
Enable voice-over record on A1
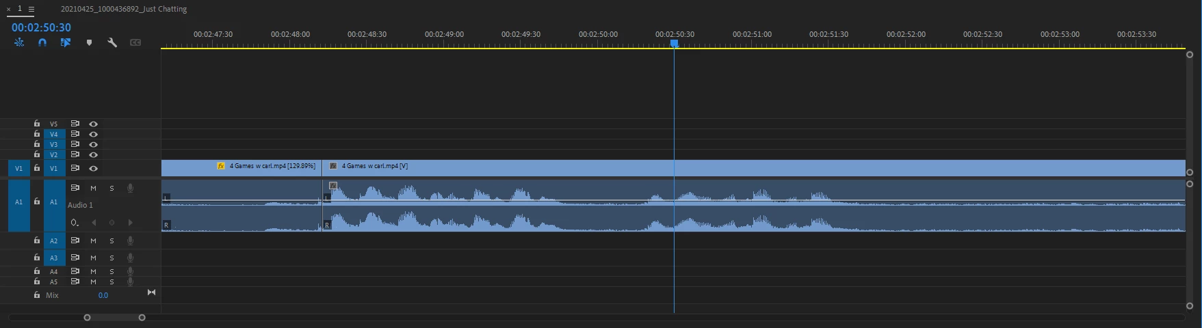click(130, 188)
